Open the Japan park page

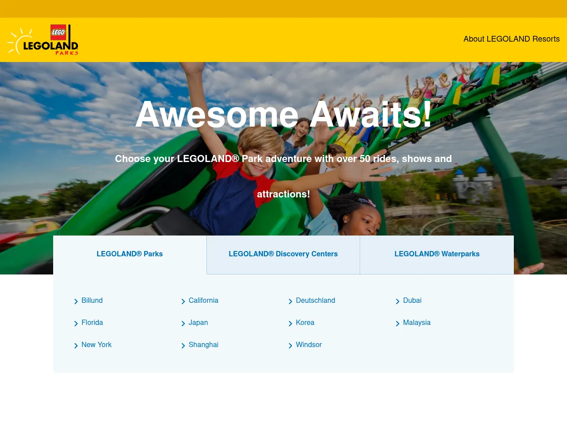pyautogui.click(x=198, y=323)
